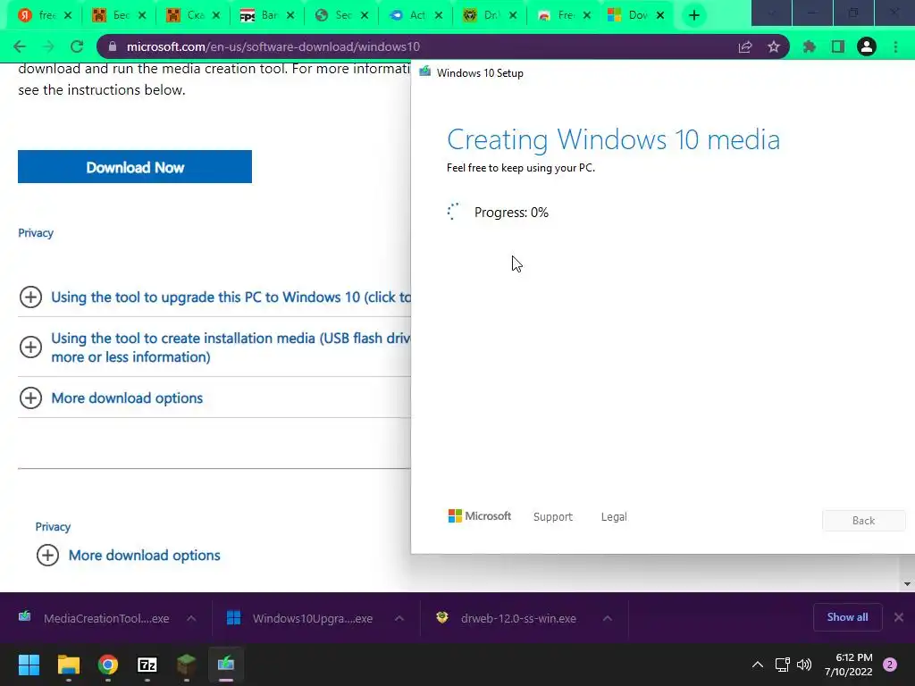Click the network tray icon
Image resolution: width=915 pixels, height=686 pixels.
click(783, 665)
